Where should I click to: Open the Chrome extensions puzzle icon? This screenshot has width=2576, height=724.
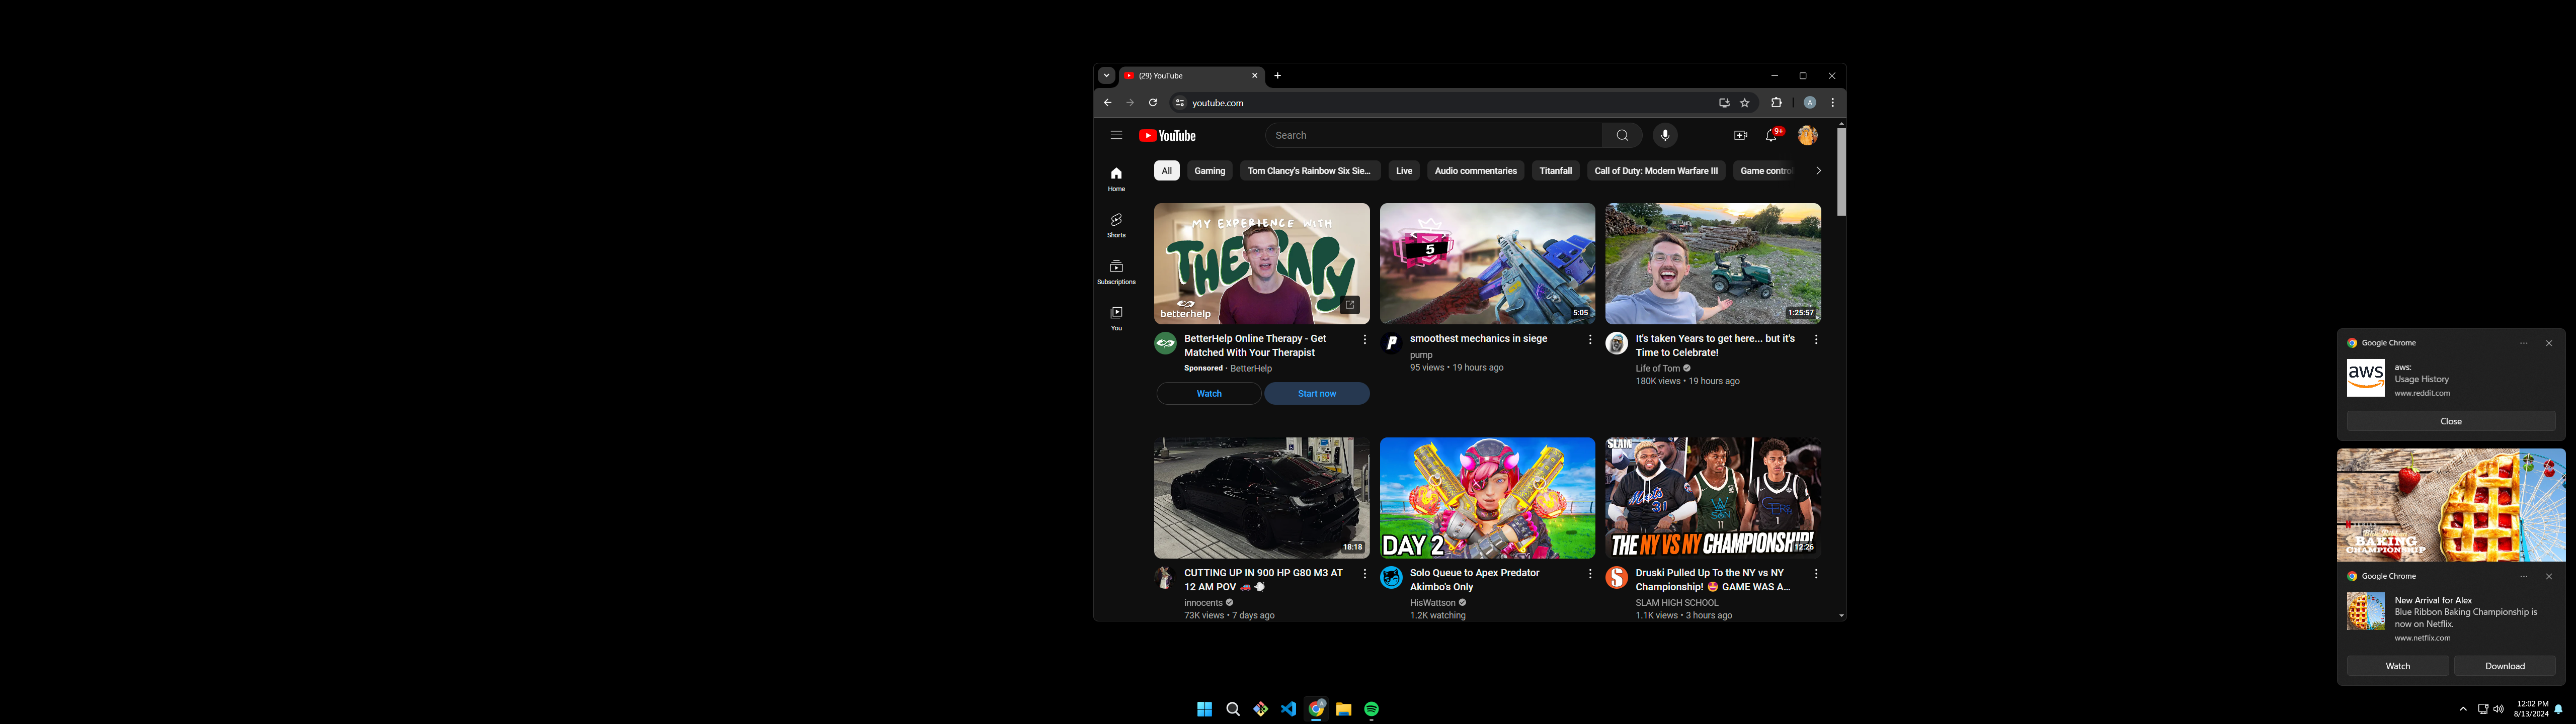pos(1776,103)
